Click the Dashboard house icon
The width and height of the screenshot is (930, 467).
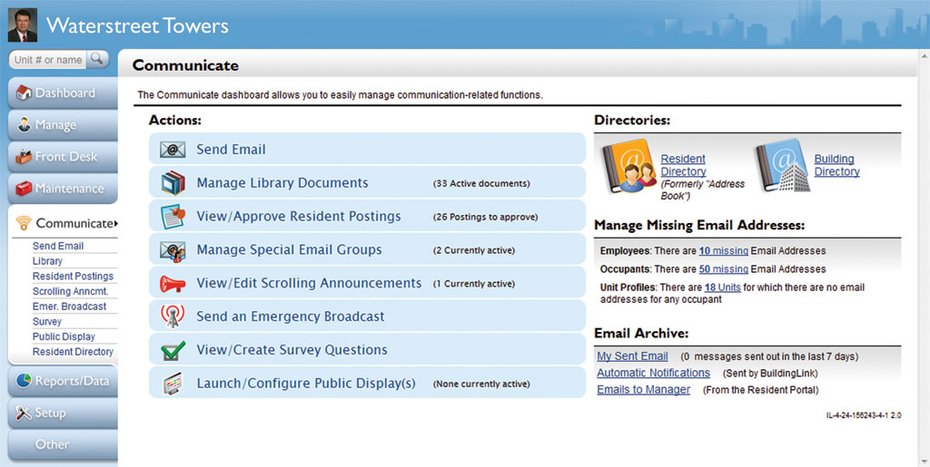coord(24,92)
